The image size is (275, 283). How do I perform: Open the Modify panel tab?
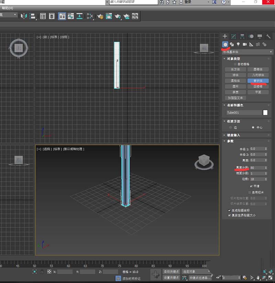pos(233,36)
